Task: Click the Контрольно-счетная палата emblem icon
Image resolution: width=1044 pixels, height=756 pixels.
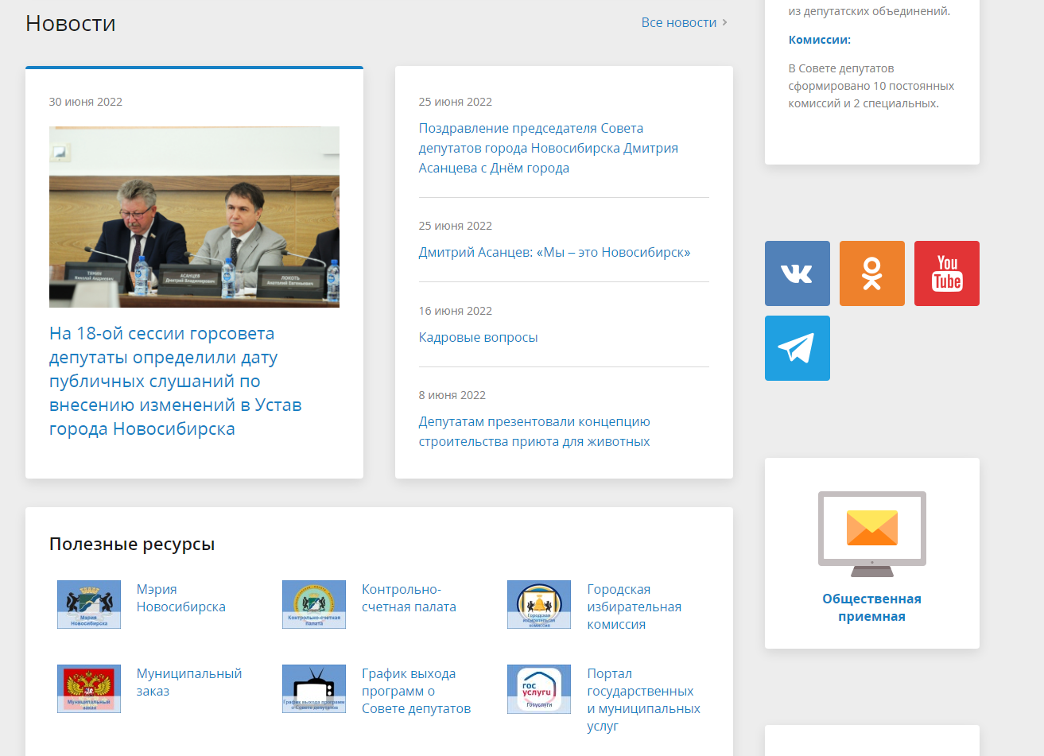Action: (x=314, y=604)
